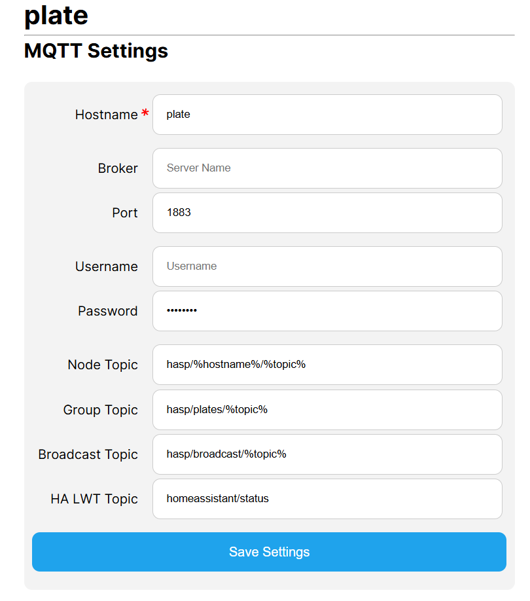Click the Node Topic field
530x601 pixels.
pyautogui.click(x=327, y=365)
